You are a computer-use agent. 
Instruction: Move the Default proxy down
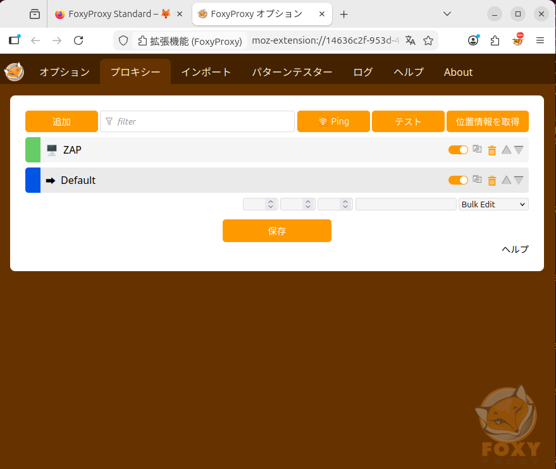(519, 180)
